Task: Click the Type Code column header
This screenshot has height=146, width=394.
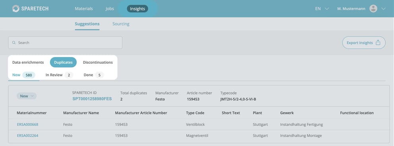Action: [x=195, y=113]
